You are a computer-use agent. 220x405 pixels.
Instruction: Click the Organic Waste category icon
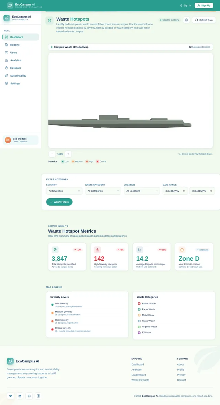pos(139,327)
